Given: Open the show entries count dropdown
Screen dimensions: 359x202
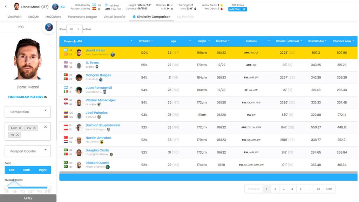Looking at the screenshot, I should point(74,29).
